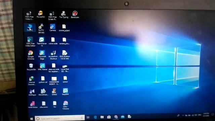Open the PowerISO desktop shortcut

coord(41,14)
